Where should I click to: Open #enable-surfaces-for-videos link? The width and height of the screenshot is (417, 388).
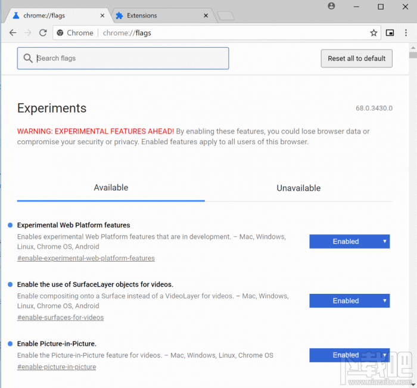(x=60, y=318)
